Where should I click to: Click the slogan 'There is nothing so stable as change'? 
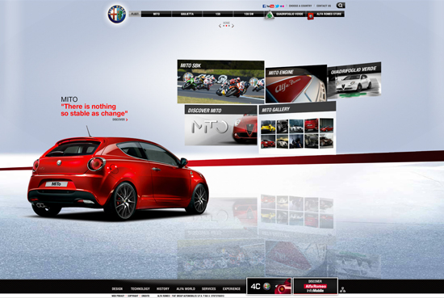94,110
